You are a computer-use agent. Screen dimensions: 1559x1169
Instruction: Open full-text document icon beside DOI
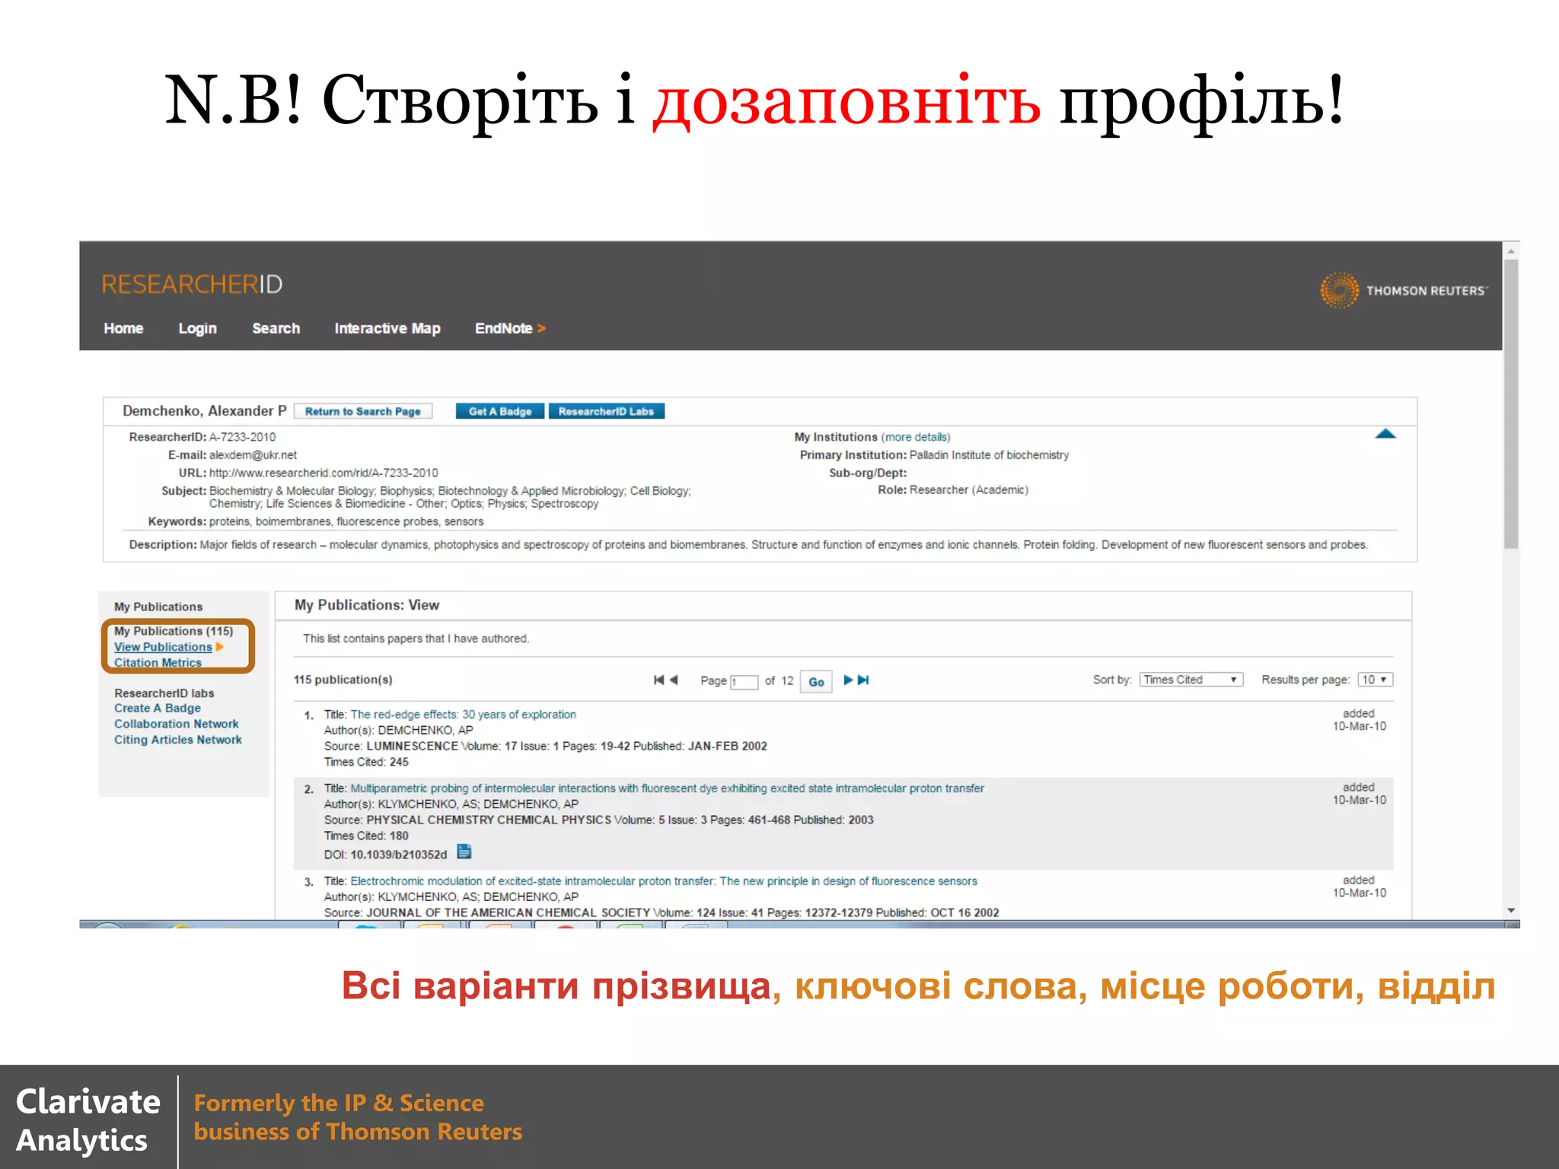pos(464,852)
